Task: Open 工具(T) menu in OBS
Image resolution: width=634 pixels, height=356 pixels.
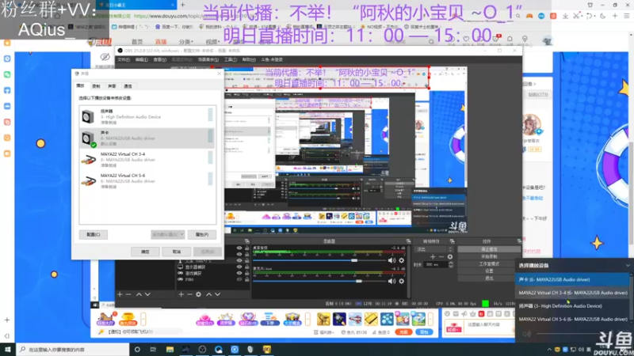Action: tap(231, 60)
